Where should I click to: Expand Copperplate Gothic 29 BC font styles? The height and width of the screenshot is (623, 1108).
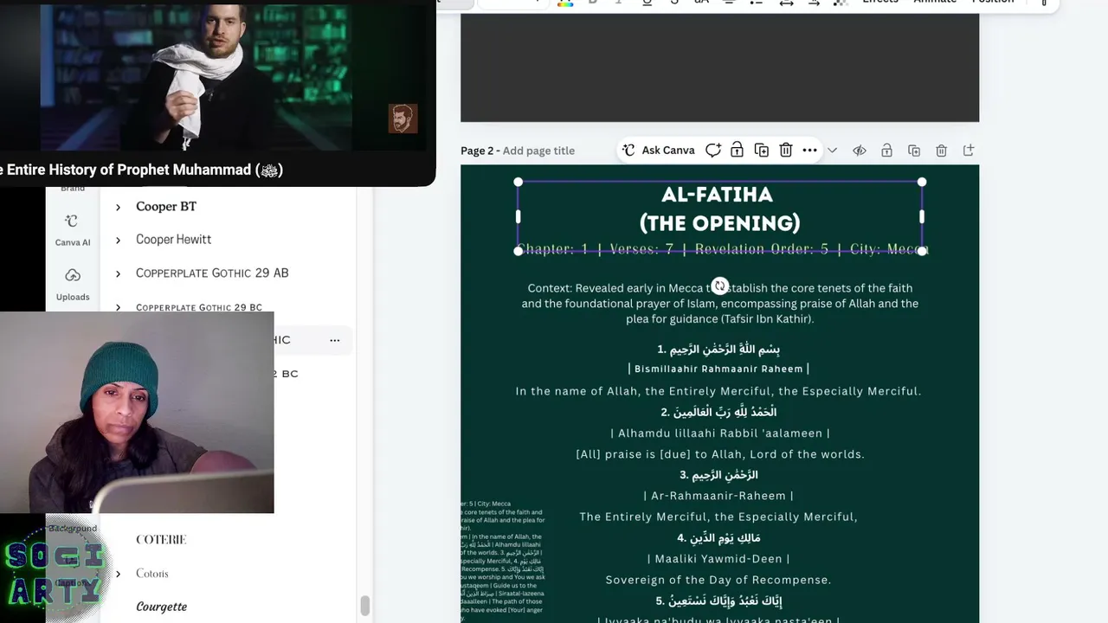tap(118, 307)
